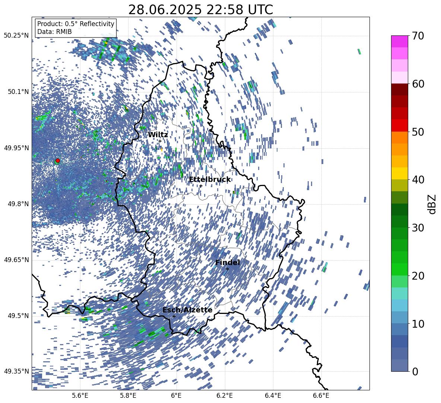Click the Ettelbruck city label
Screen dimensions: 441x403
210,180
